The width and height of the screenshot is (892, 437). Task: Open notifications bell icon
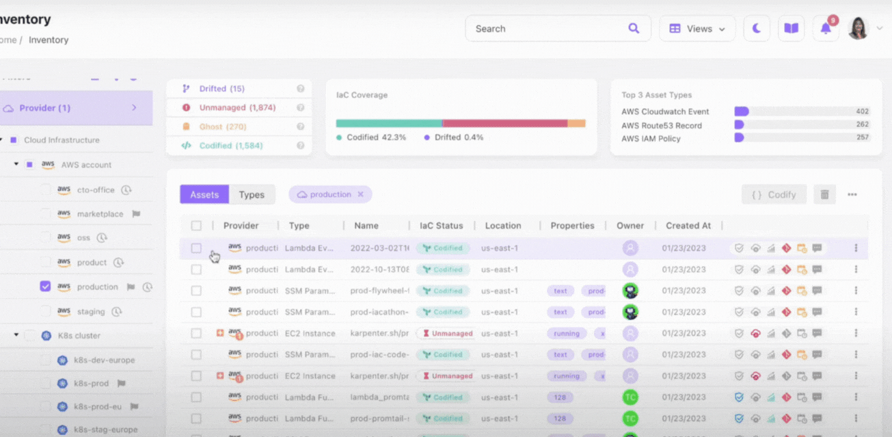826,29
